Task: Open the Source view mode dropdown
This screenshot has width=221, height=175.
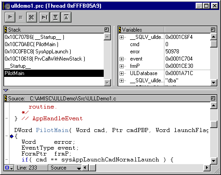Action: click(65, 168)
